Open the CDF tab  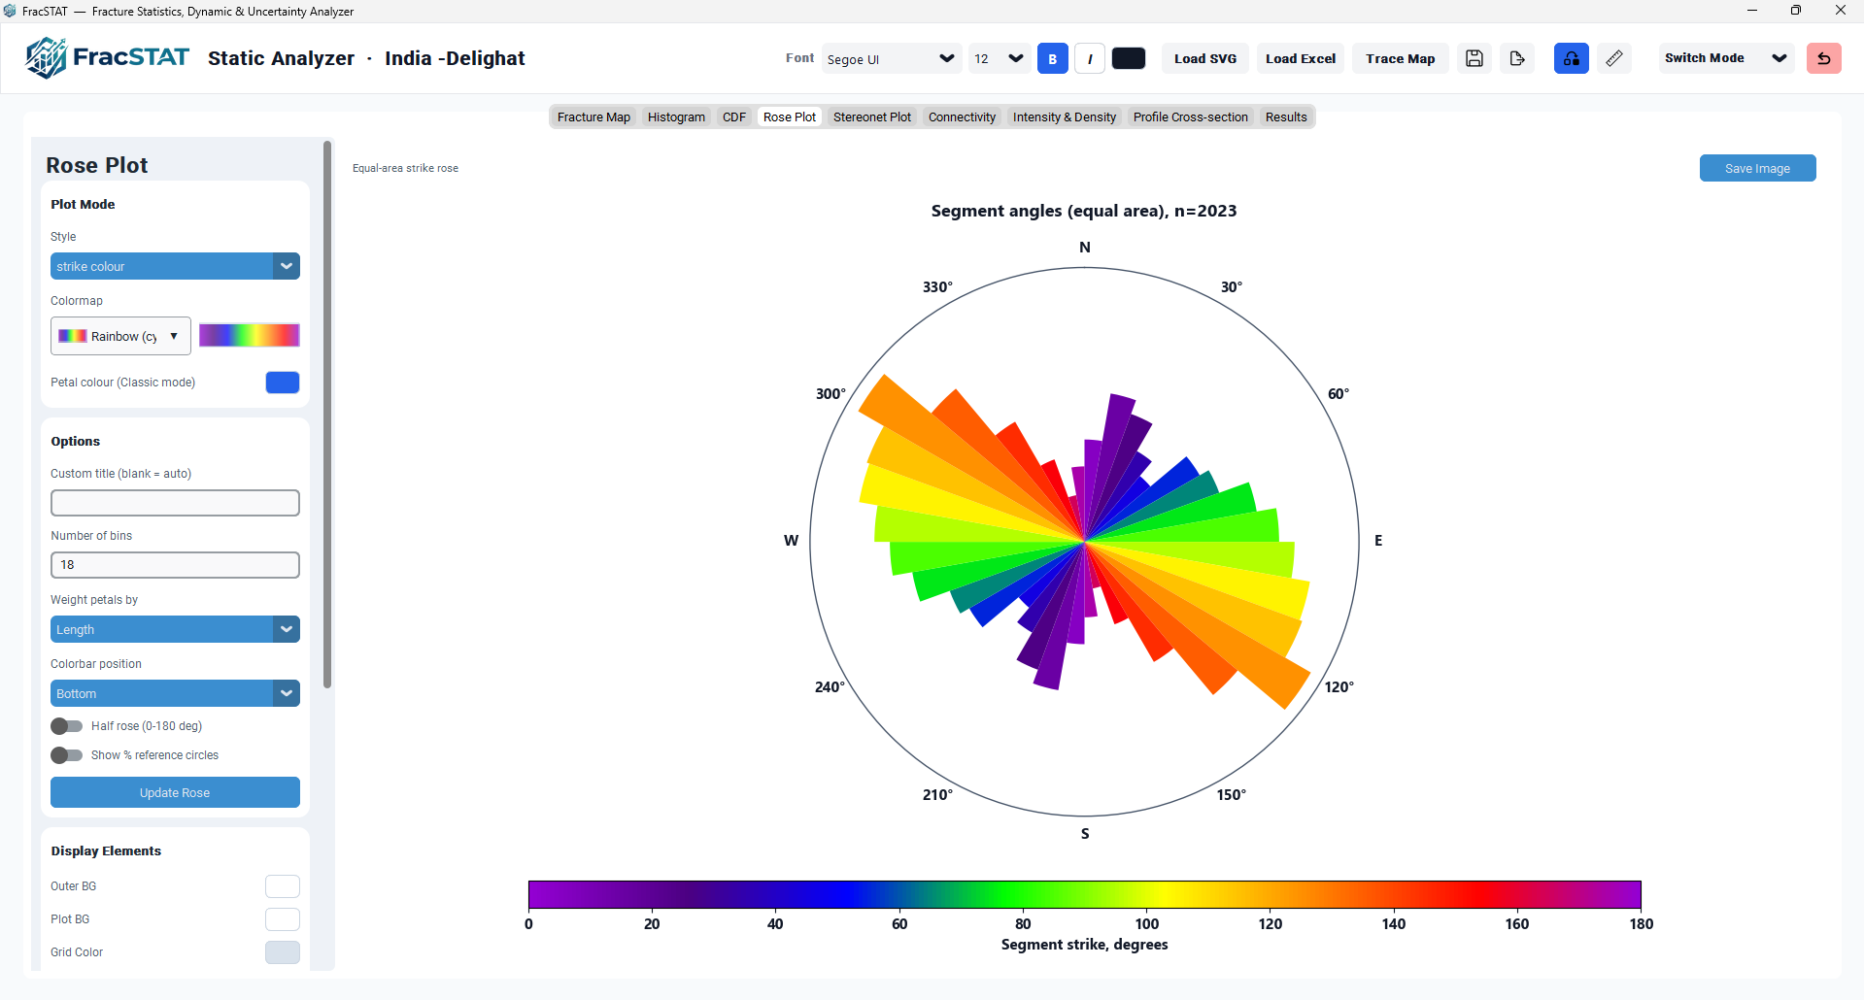(x=734, y=117)
